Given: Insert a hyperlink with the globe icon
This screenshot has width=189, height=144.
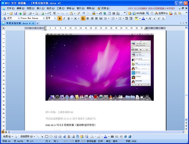Looking at the screenshot, I should (105, 13).
